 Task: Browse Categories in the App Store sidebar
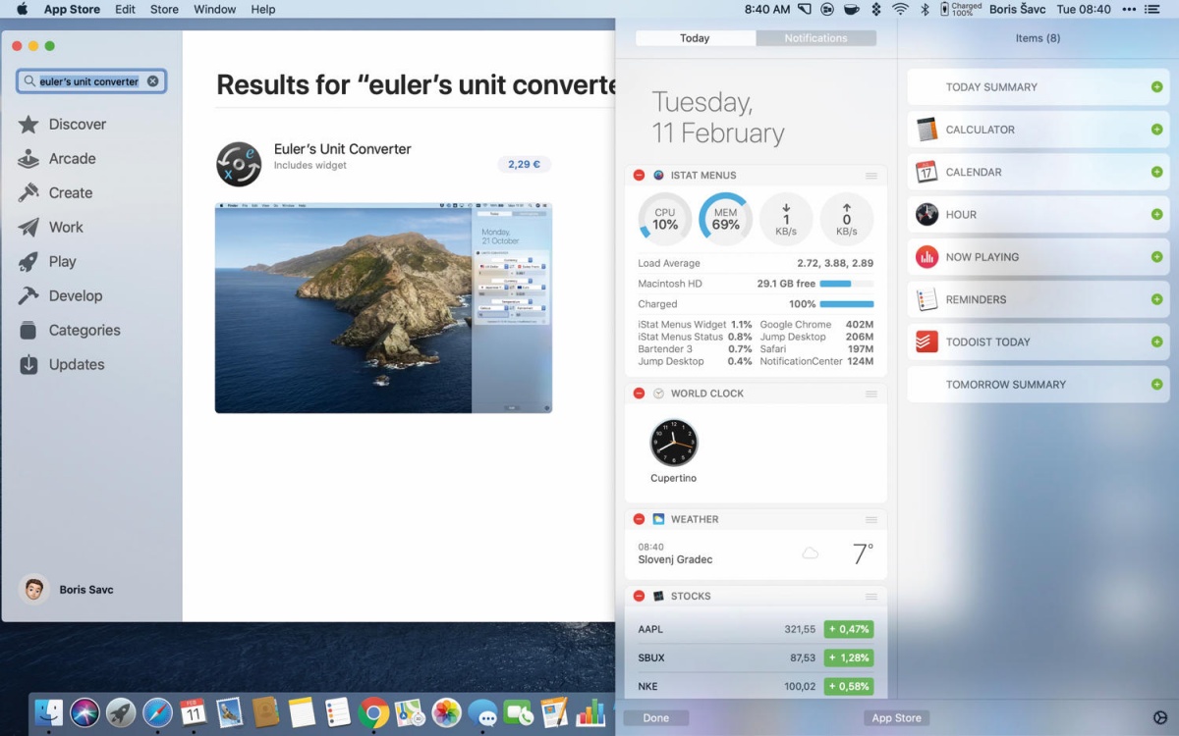69,331
